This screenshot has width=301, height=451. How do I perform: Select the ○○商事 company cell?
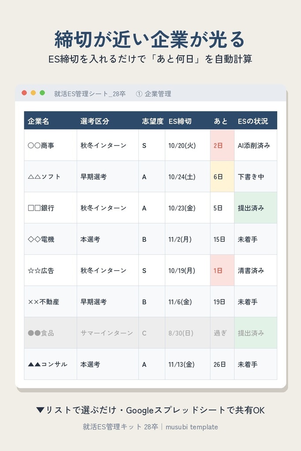coord(50,145)
